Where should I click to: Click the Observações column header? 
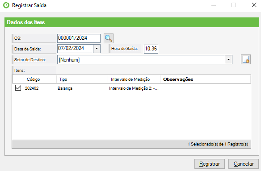coord(206,79)
